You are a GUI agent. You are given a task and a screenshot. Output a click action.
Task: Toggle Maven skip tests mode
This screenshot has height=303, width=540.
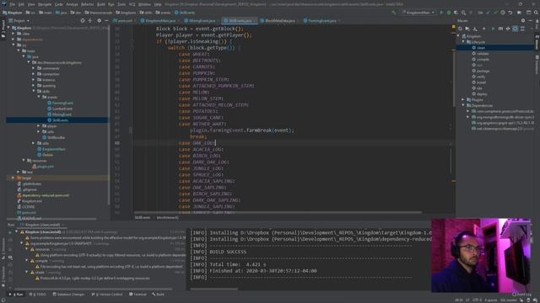(516, 29)
